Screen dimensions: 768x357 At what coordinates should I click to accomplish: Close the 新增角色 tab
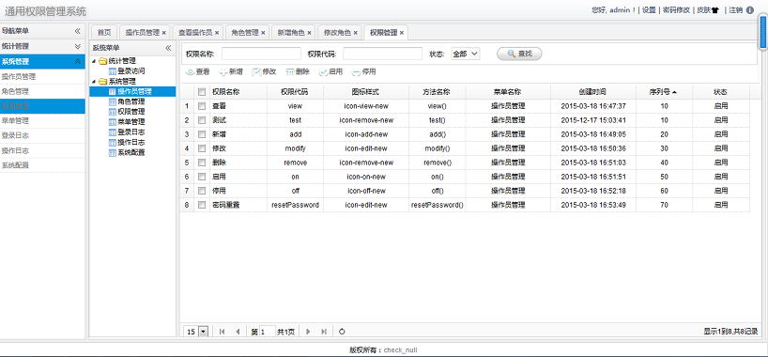309,33
